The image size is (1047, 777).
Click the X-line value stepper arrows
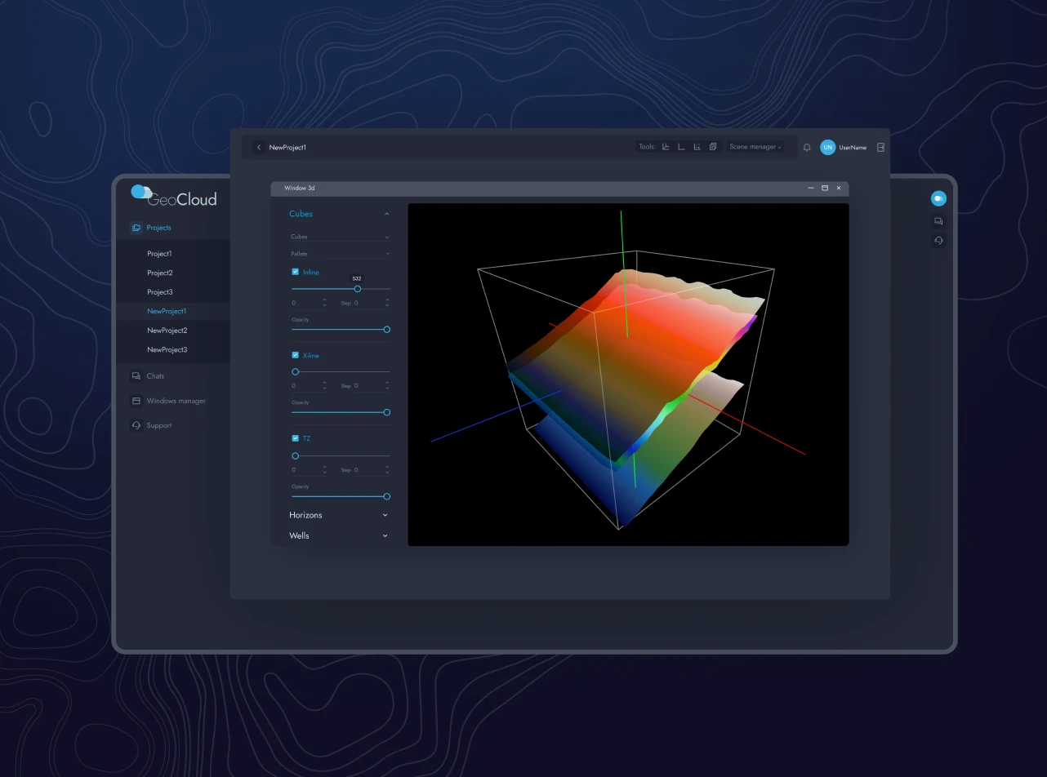(325, 386)
